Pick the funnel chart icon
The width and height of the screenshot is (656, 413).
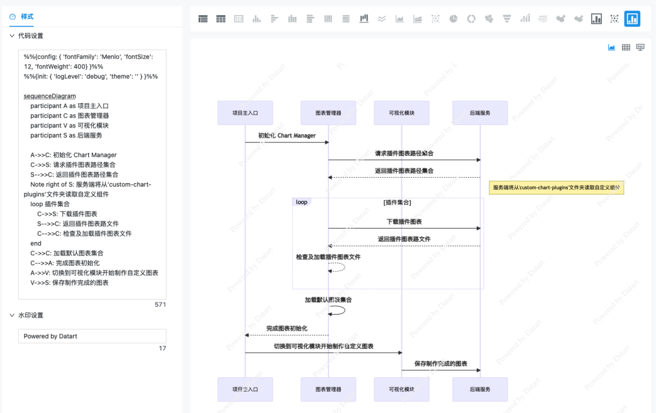click(507, 19)
